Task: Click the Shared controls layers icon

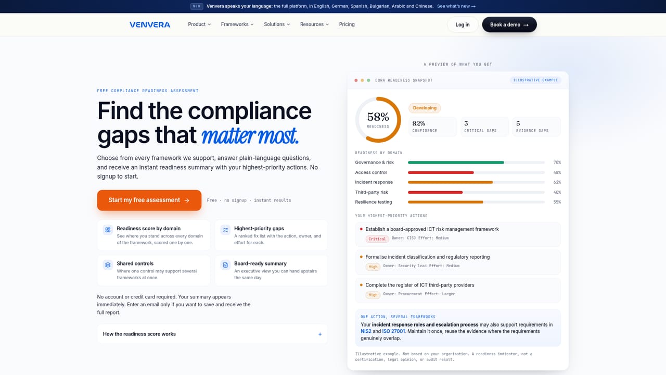Action: tap(108, 265)
